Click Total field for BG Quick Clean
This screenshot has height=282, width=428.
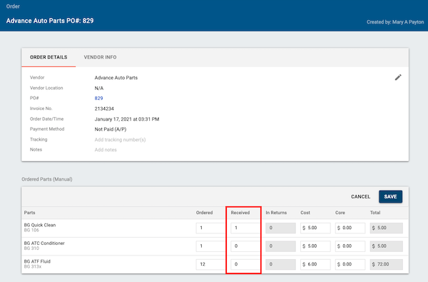[x=386, y=228]
